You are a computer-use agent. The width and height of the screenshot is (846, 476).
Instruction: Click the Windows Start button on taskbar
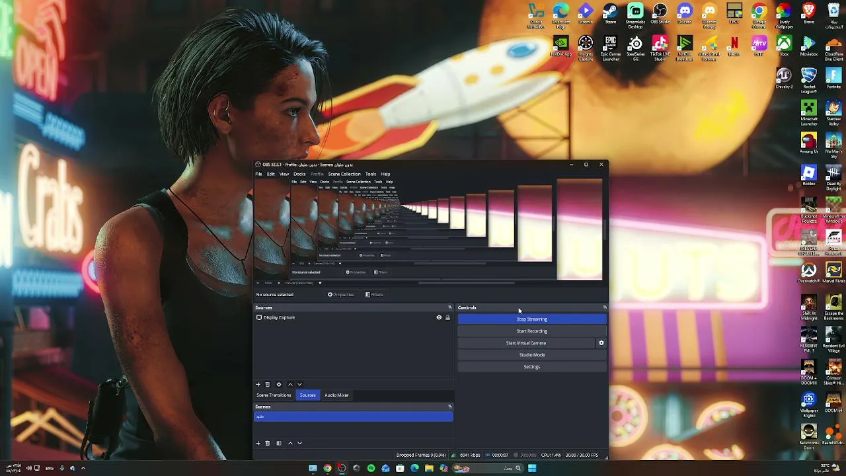[532, 469]
